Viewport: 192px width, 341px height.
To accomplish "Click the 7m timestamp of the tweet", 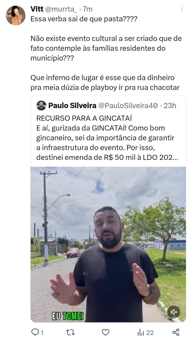I will [x=88, y=9].
